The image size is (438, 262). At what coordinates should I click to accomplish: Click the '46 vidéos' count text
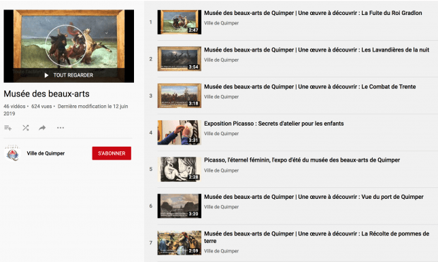coord(14,106)
